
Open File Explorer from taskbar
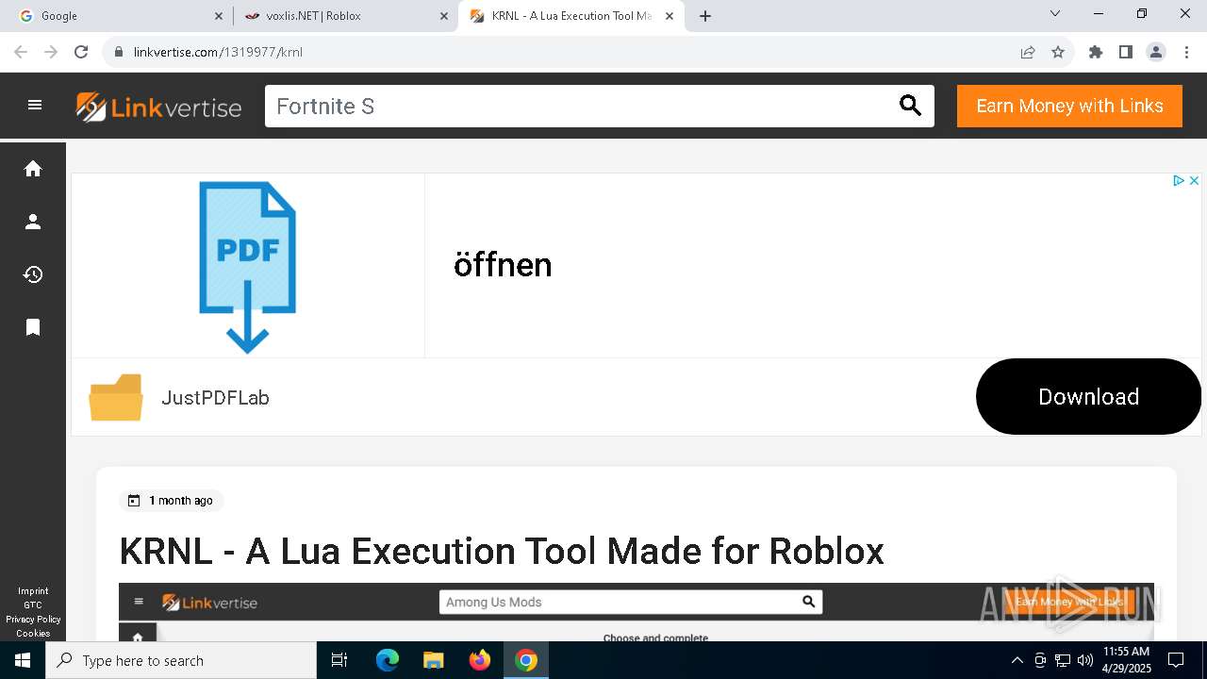pos(434,660)
